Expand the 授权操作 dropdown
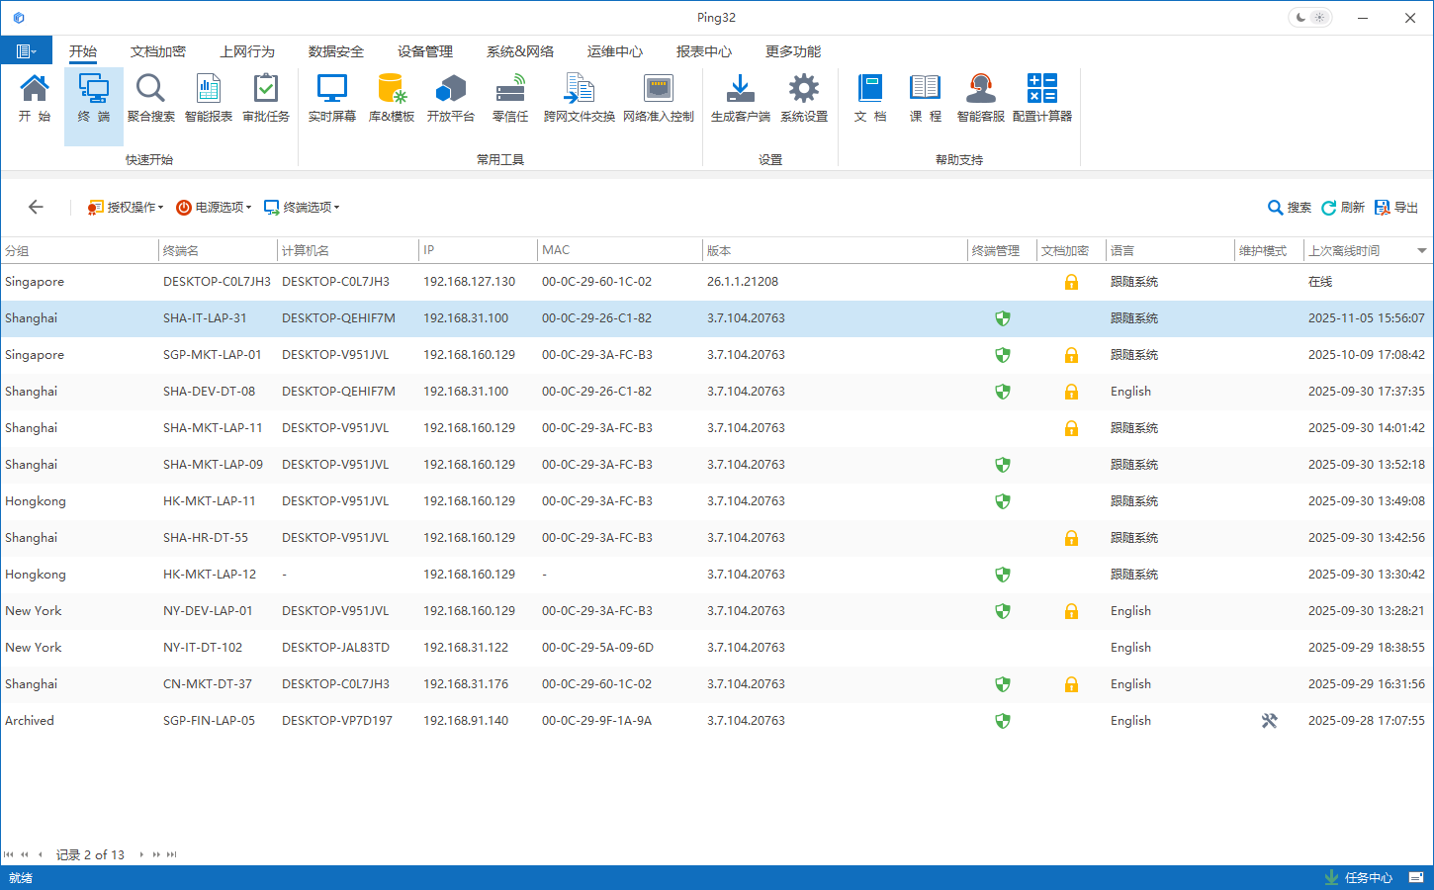 point(126,208)
